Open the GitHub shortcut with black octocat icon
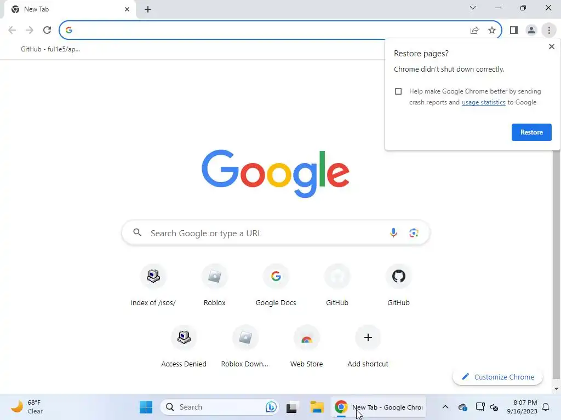 click(398, 285)
